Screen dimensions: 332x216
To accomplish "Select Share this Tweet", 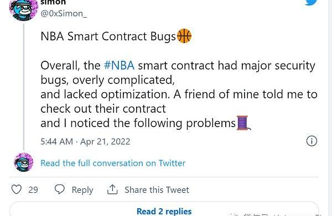I will click(x=157, y=190).
